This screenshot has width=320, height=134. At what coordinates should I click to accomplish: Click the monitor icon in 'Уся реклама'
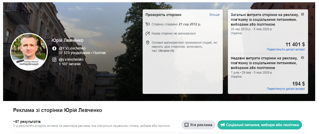pos(187,125)
